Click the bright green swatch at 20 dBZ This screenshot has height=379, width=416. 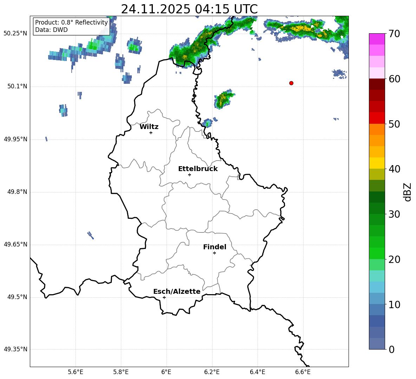(x=377, y=253)
